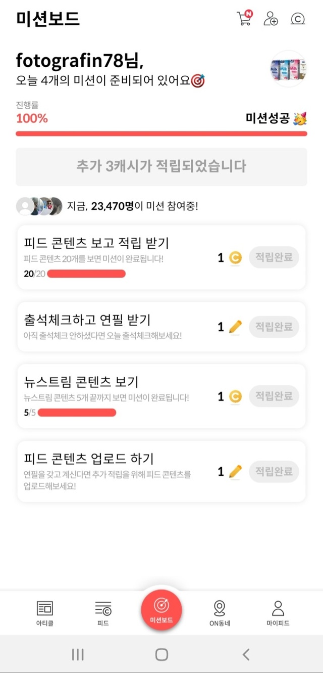Tap 적립완료 for 뉴스트림 콘텐츠 보기
The width and height of the screenshot is (323, 673).
tap(274, 397)
